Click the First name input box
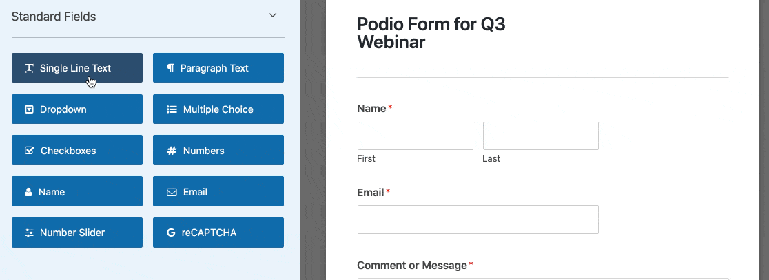Viewport: 769px width, 280px height. pyautogui.click(x=415, y=136)
